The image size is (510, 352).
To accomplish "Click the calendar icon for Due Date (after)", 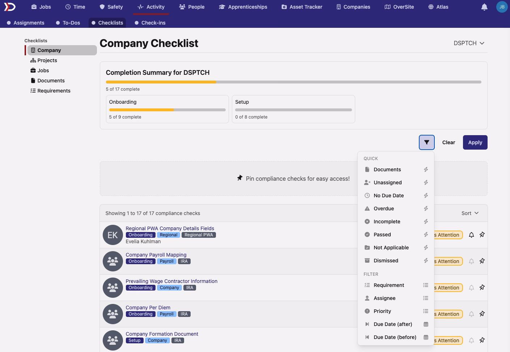I will pos(426,324).
